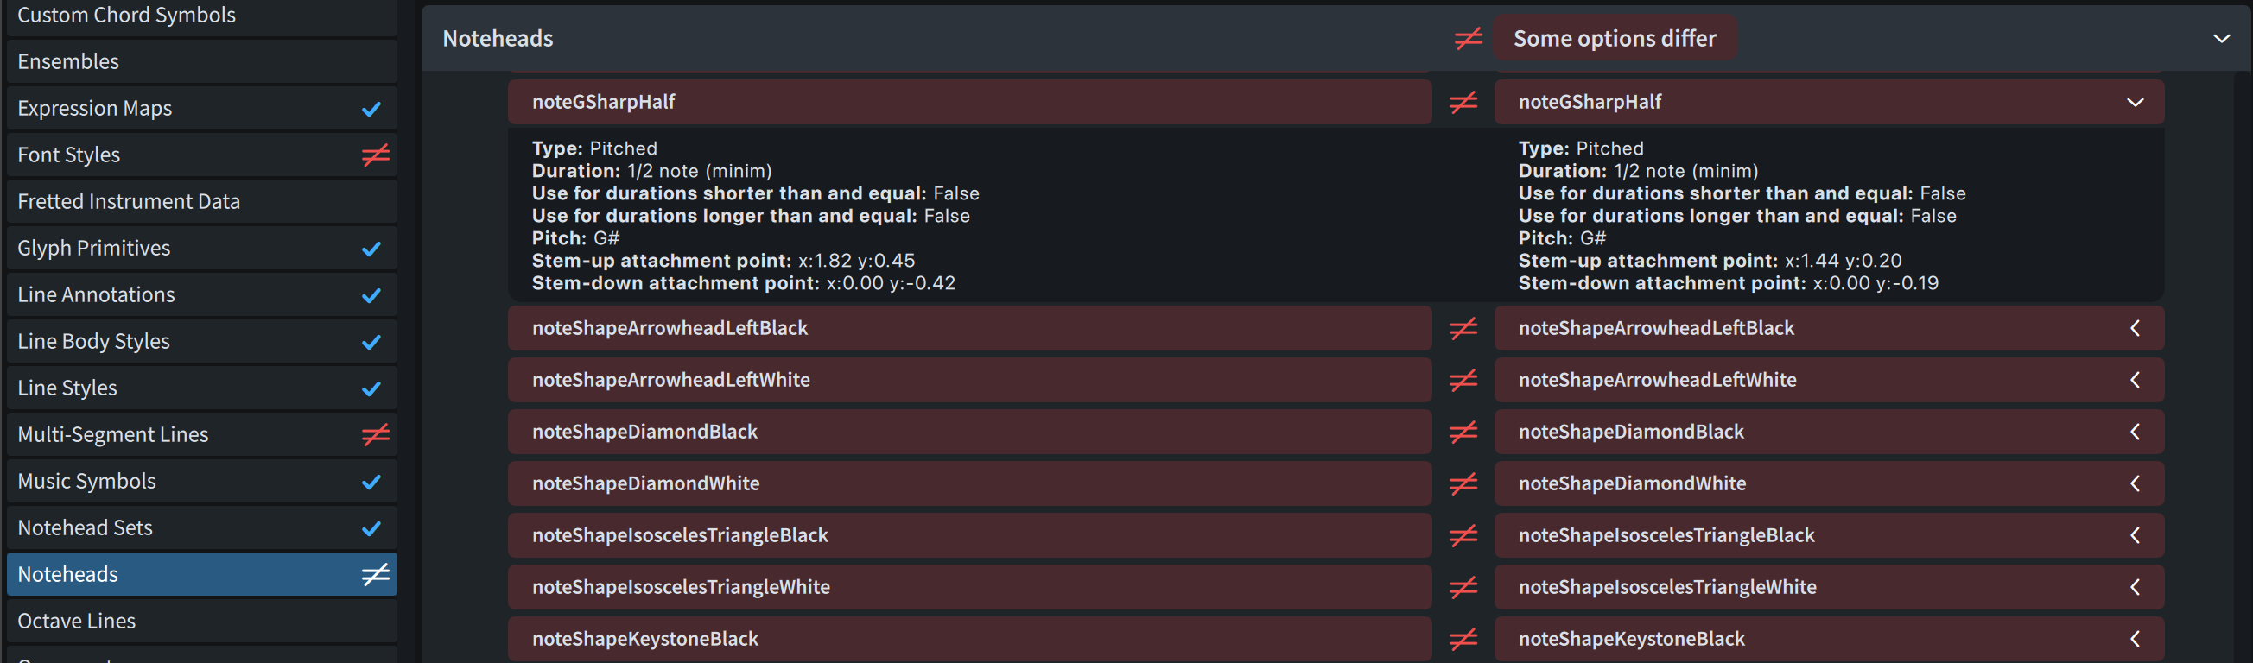Select the left noteShapeIsoscelesTriangleBlack entry
Screen dimensions: 2253x663
click(x=968, y=535)
